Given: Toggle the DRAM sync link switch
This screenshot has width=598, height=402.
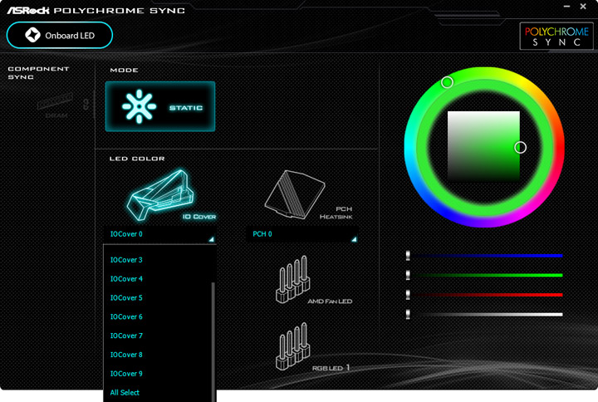Looking at the screenshot, I should (86, 104).
